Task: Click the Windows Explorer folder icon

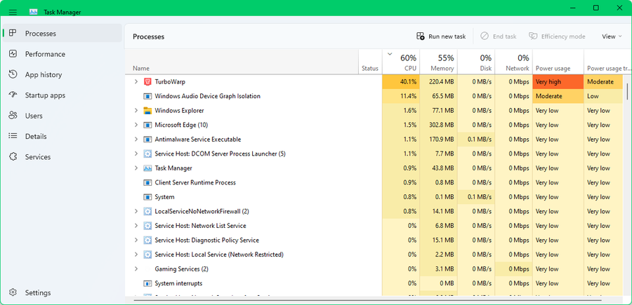Action: 147,111
